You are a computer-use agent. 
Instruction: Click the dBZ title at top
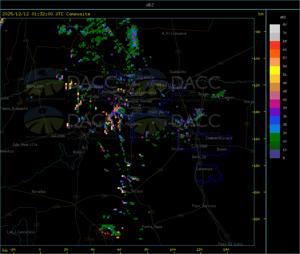[150, 5]
